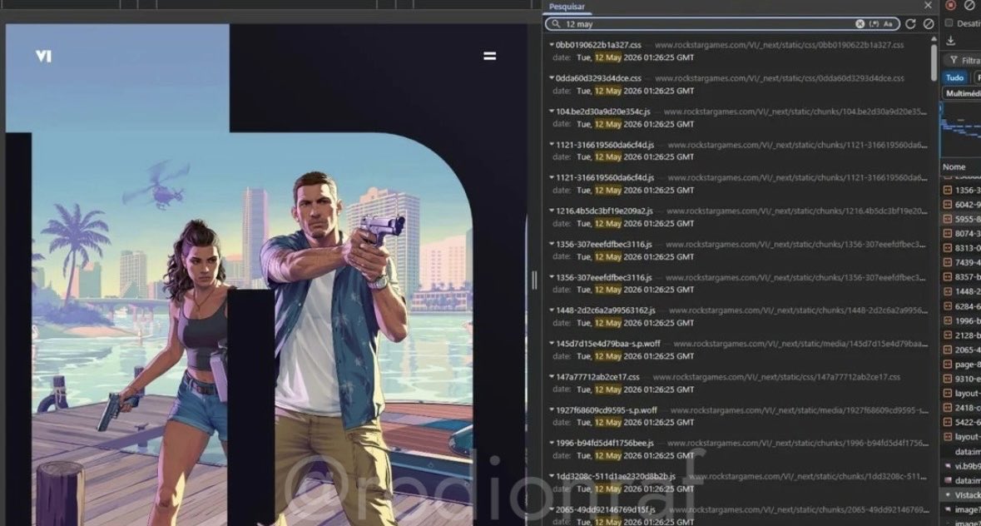Select the Vistack request row

[x=962, y=494]
